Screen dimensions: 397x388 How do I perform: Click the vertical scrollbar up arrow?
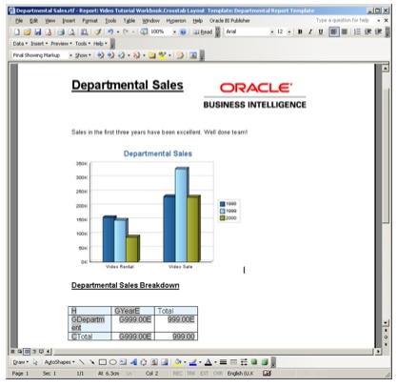tap(386, 69)
